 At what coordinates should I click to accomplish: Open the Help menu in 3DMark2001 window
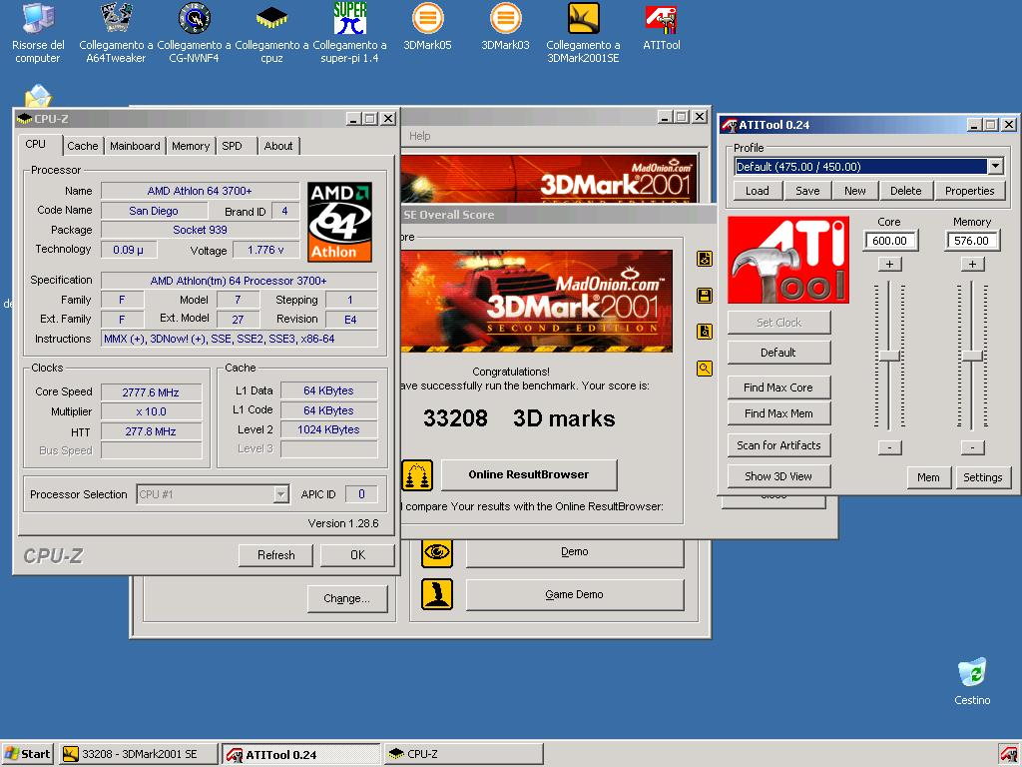(x=420, y=136)
